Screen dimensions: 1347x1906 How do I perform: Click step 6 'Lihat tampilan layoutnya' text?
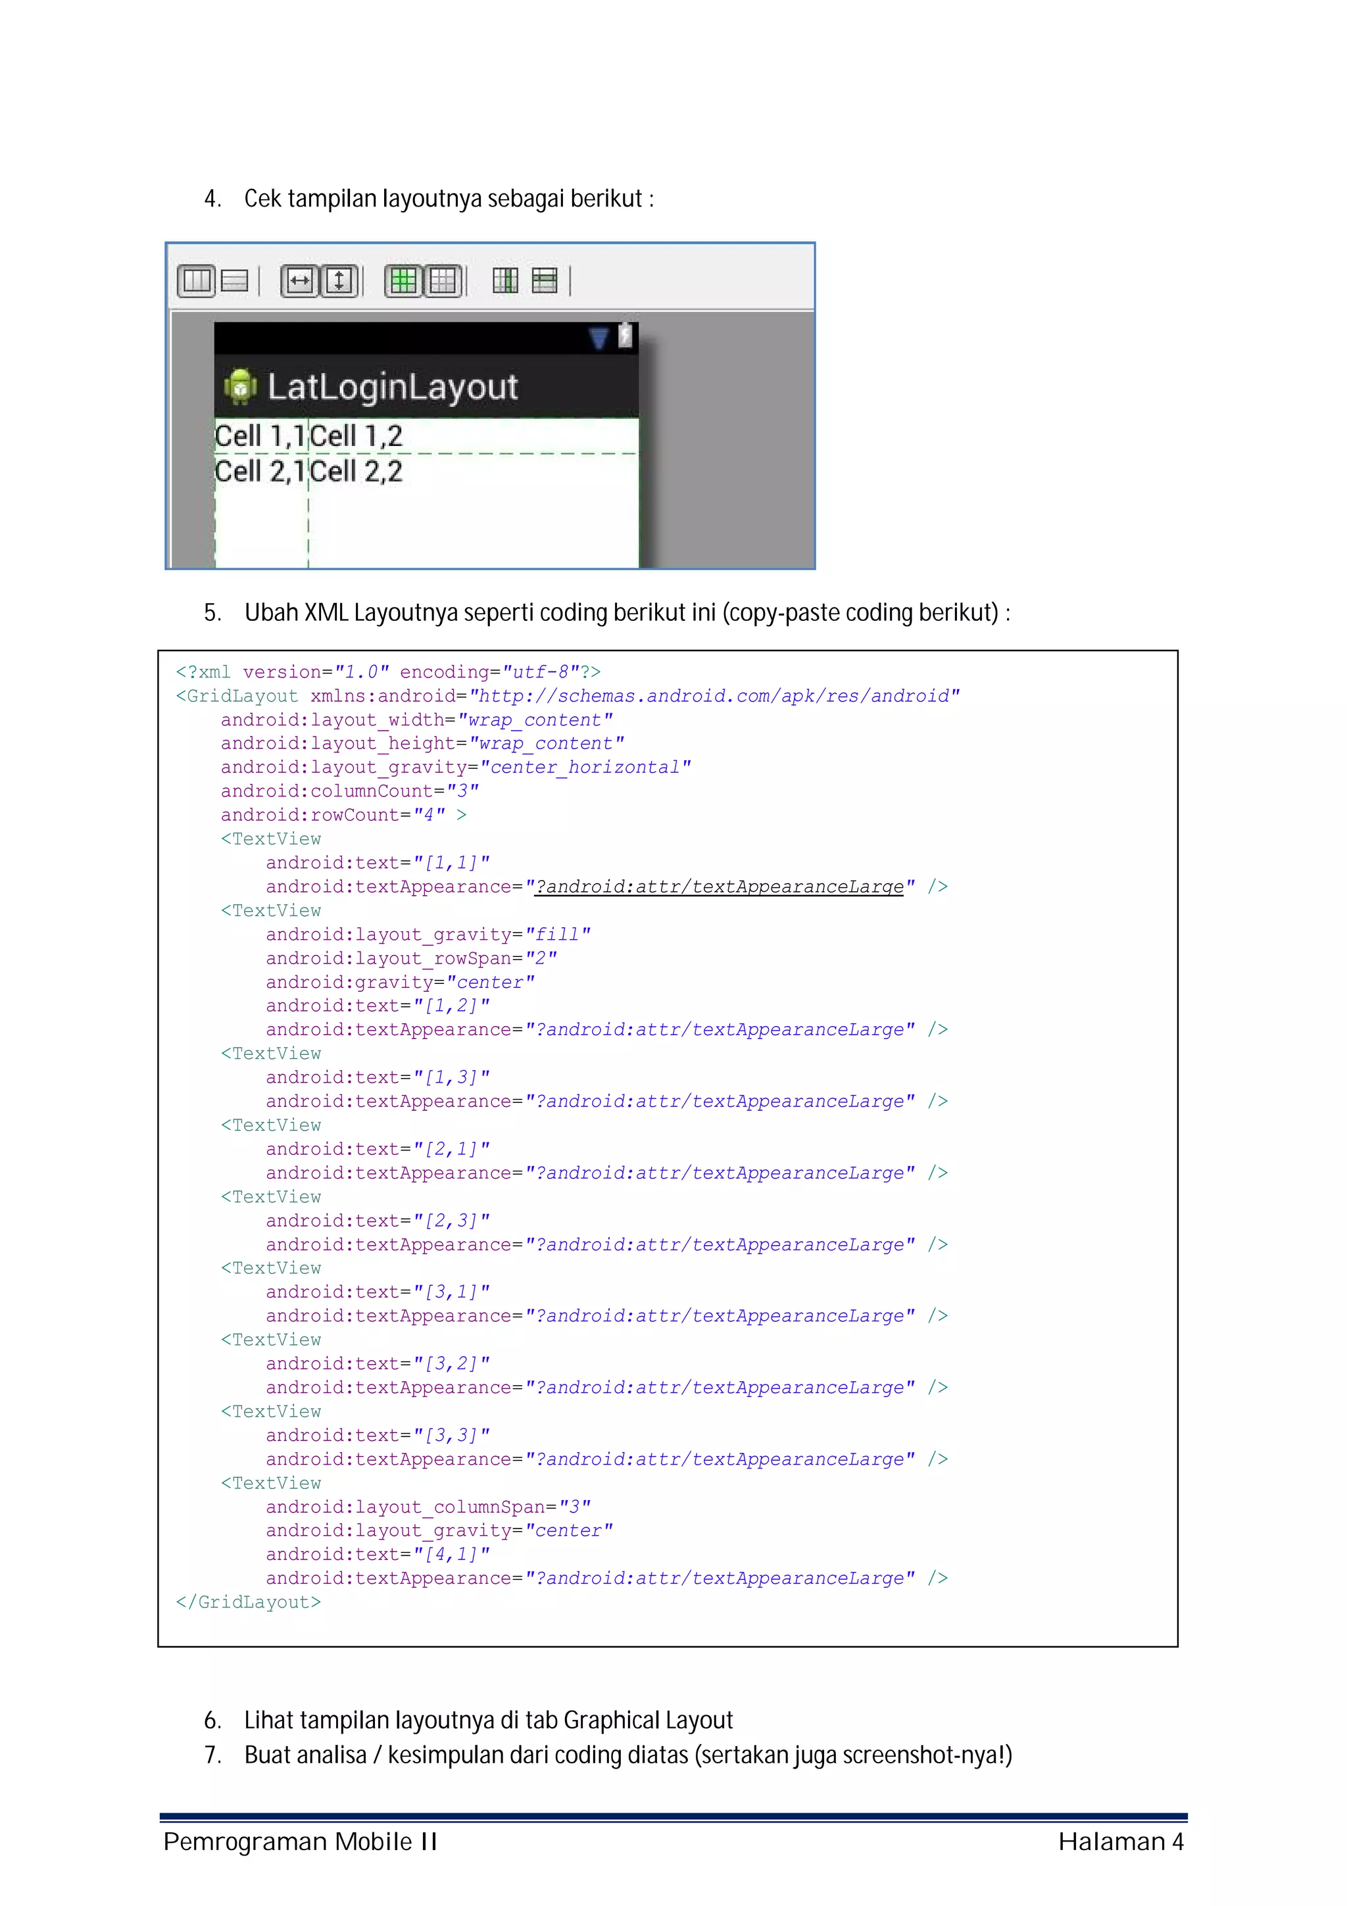point(488,1721)
